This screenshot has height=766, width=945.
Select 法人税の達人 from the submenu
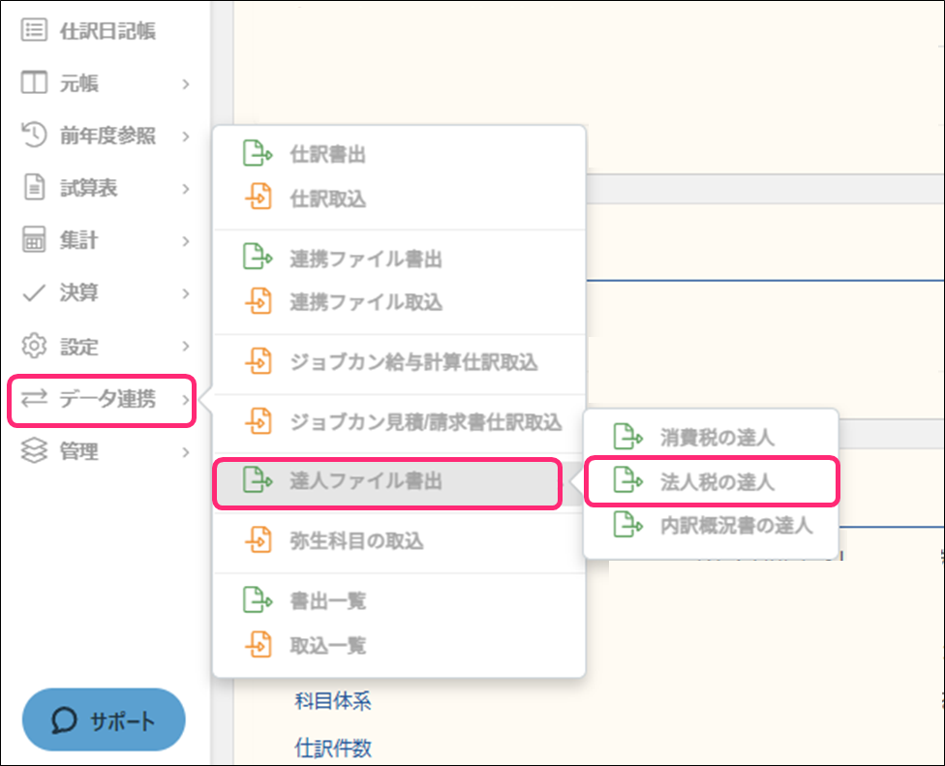click(x=712, y=481)
